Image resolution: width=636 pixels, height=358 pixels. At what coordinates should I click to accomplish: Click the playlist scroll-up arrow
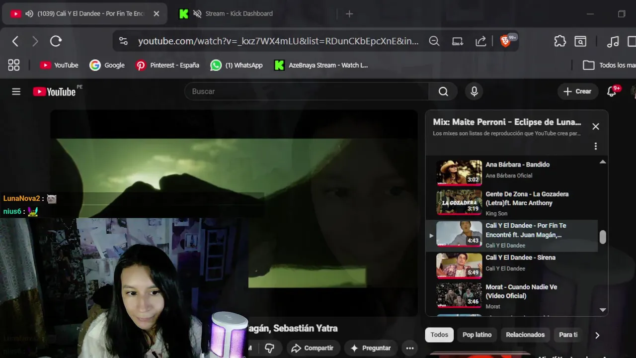tap(603, 162)
